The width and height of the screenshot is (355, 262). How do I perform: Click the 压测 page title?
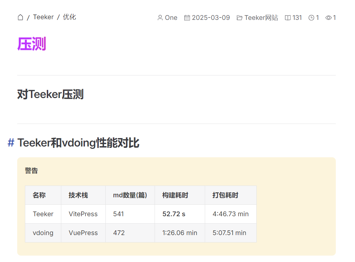tap(32, 44)
